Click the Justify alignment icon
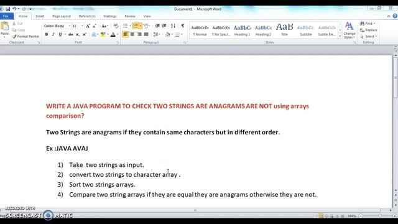The width and height of the screenshot is (398, 224). click(146, 34)
